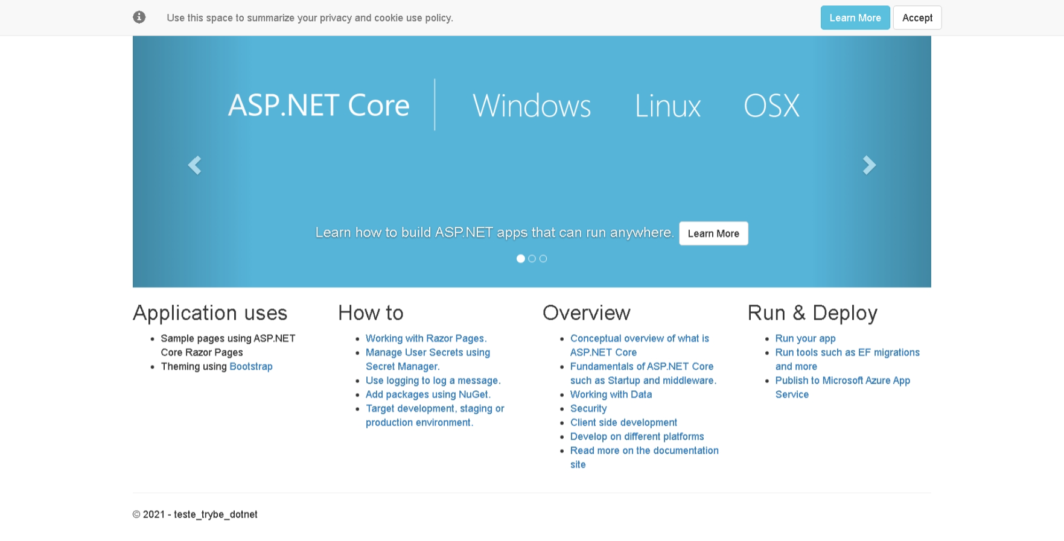
Task: Select the first carousel indicator dot
Action: coord(521,259)
